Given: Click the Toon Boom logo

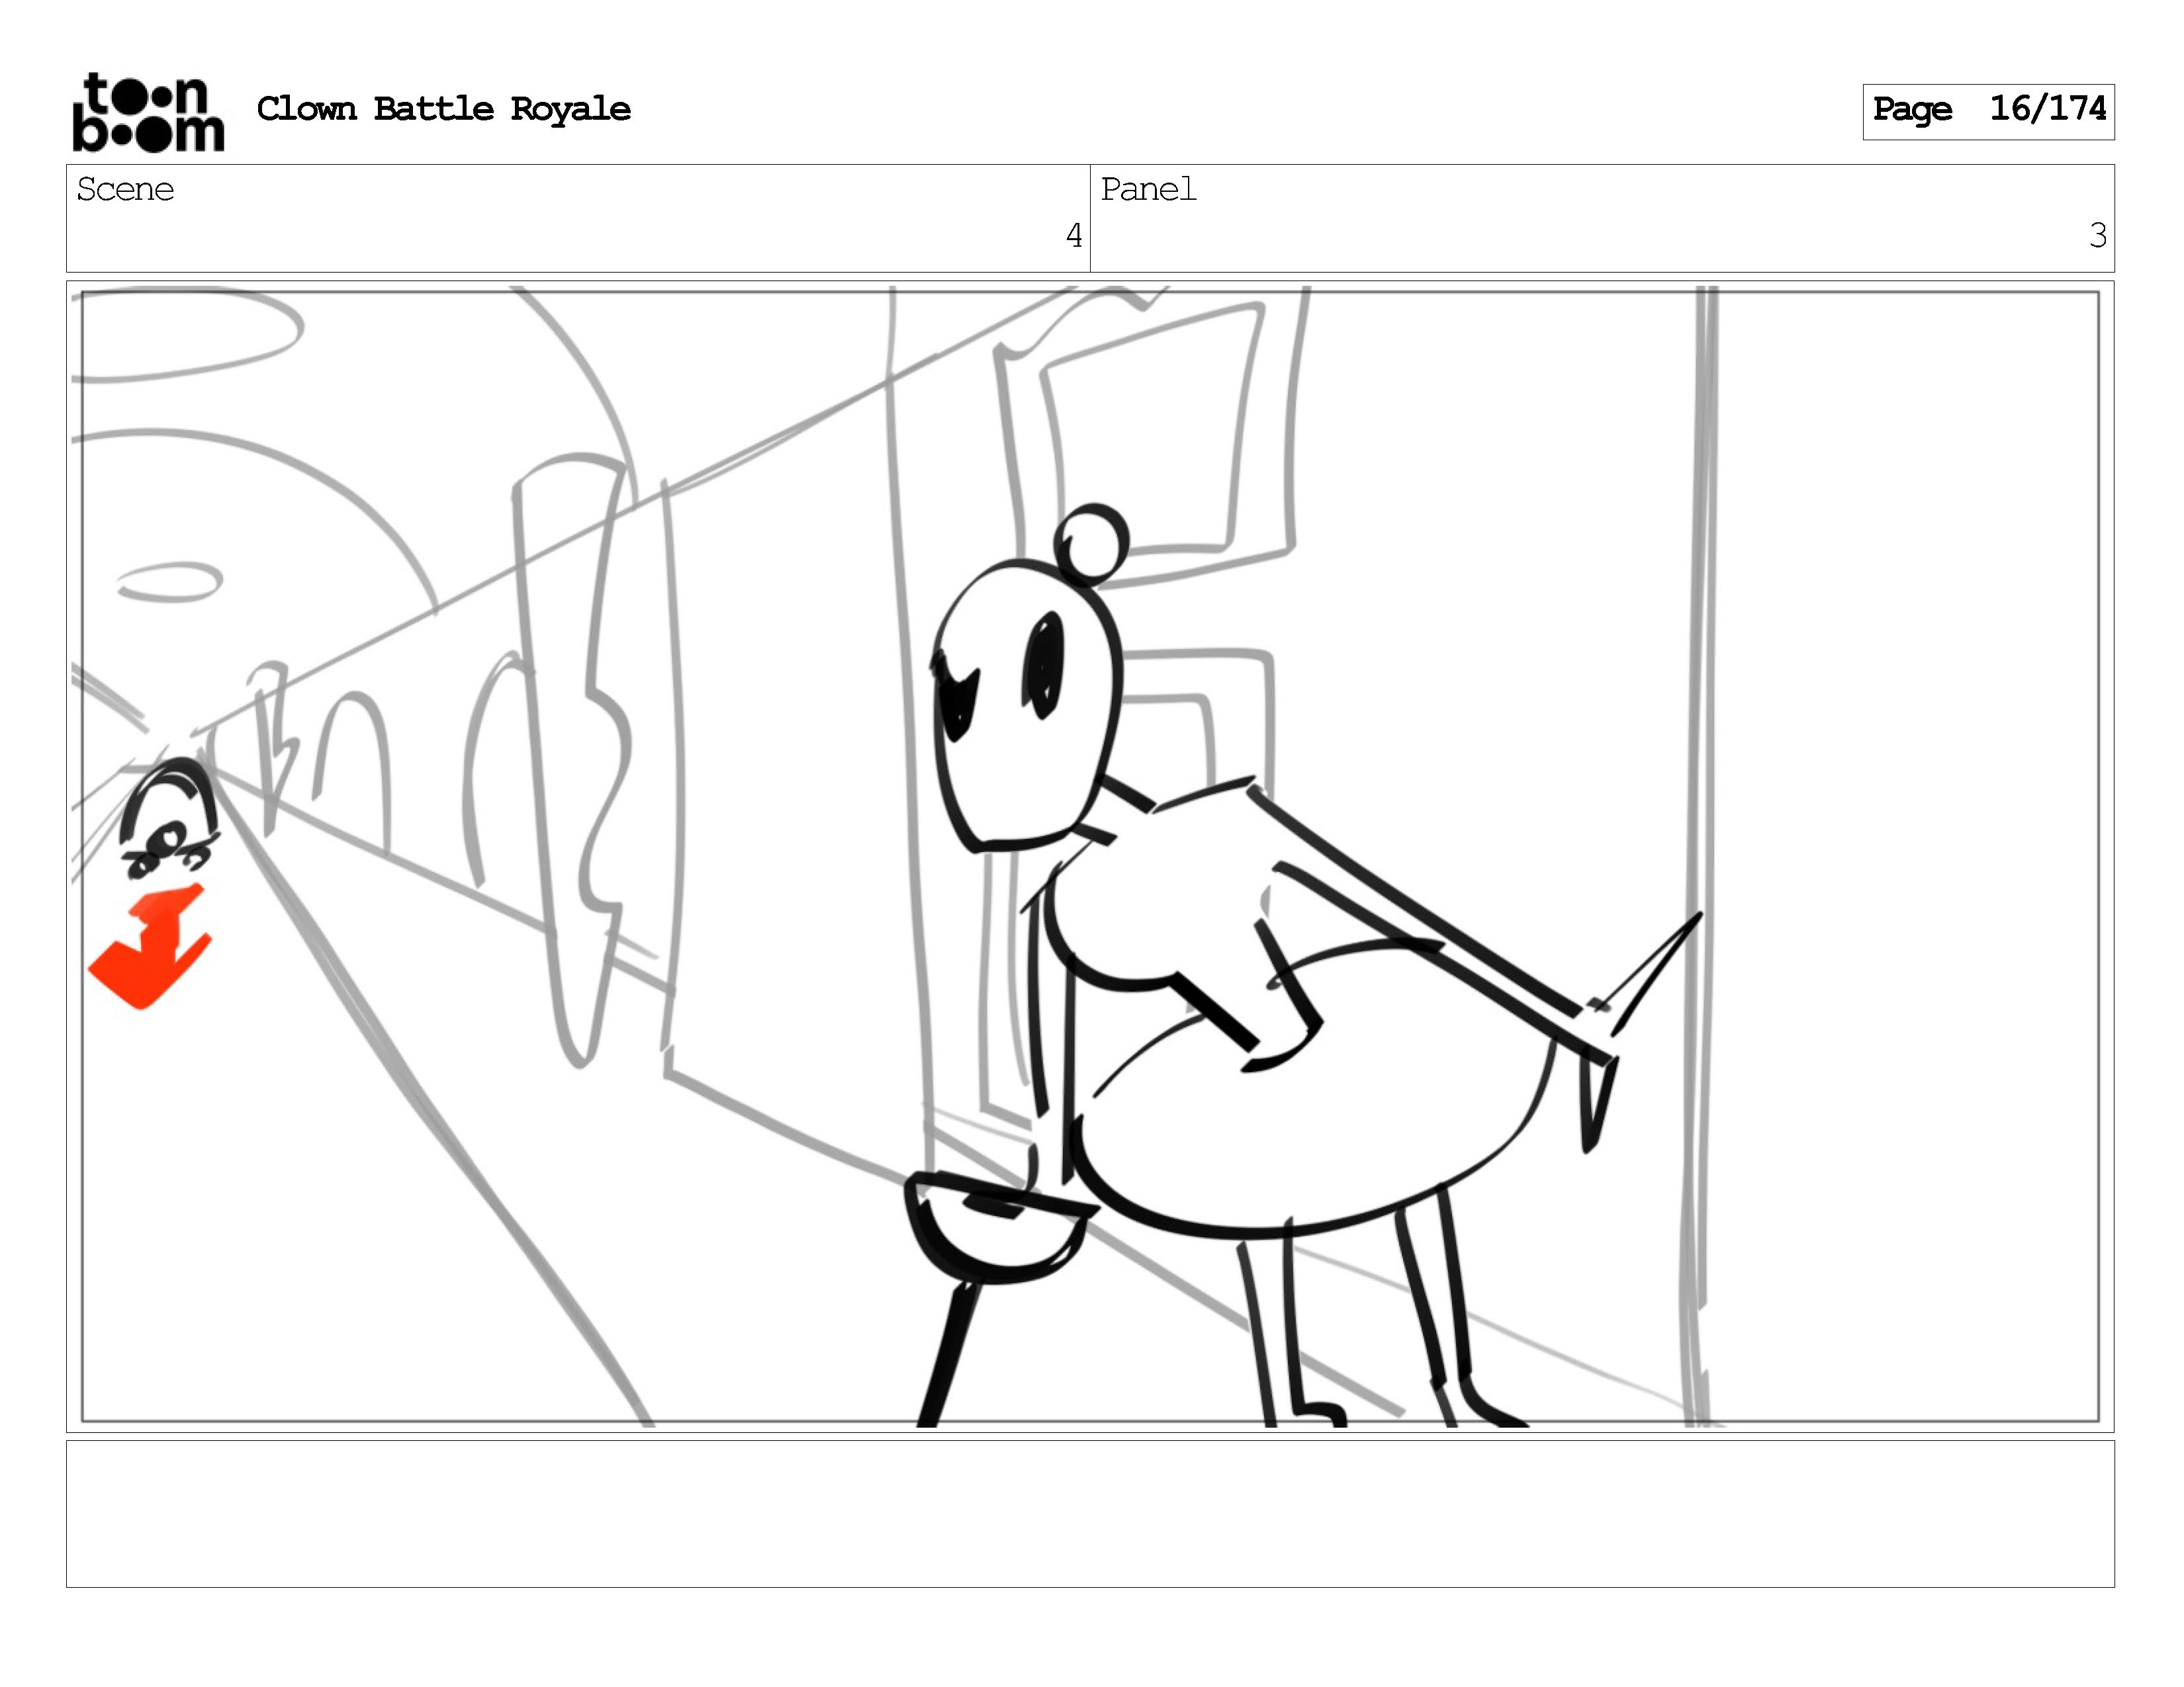Looking at the screenshot, I should [x=148, y=112].
